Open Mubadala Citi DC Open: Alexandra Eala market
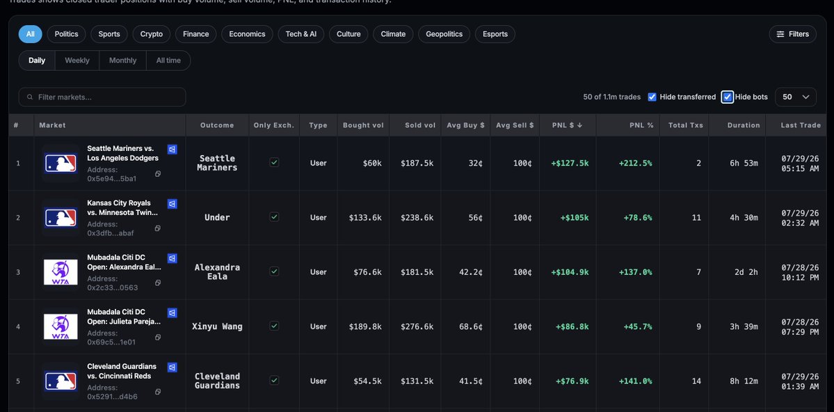 (x=124, y=262)
